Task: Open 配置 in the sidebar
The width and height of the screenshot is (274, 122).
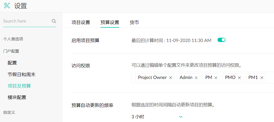Action: pos(12,63)
